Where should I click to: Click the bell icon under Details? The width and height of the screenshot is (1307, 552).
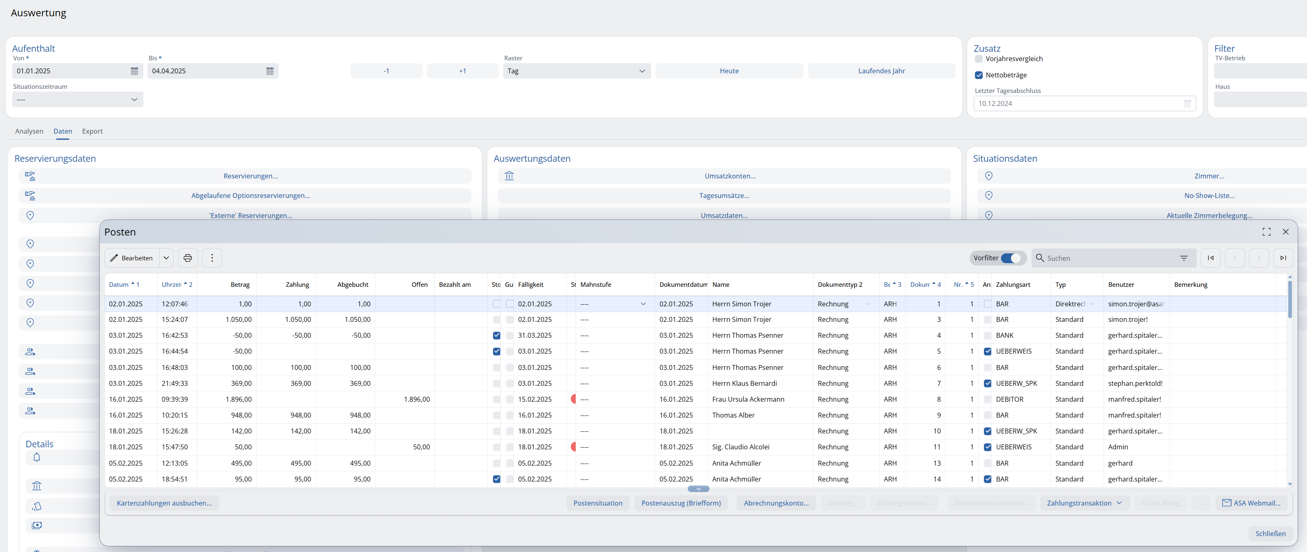pyautogui.click(x=37, y=457)
